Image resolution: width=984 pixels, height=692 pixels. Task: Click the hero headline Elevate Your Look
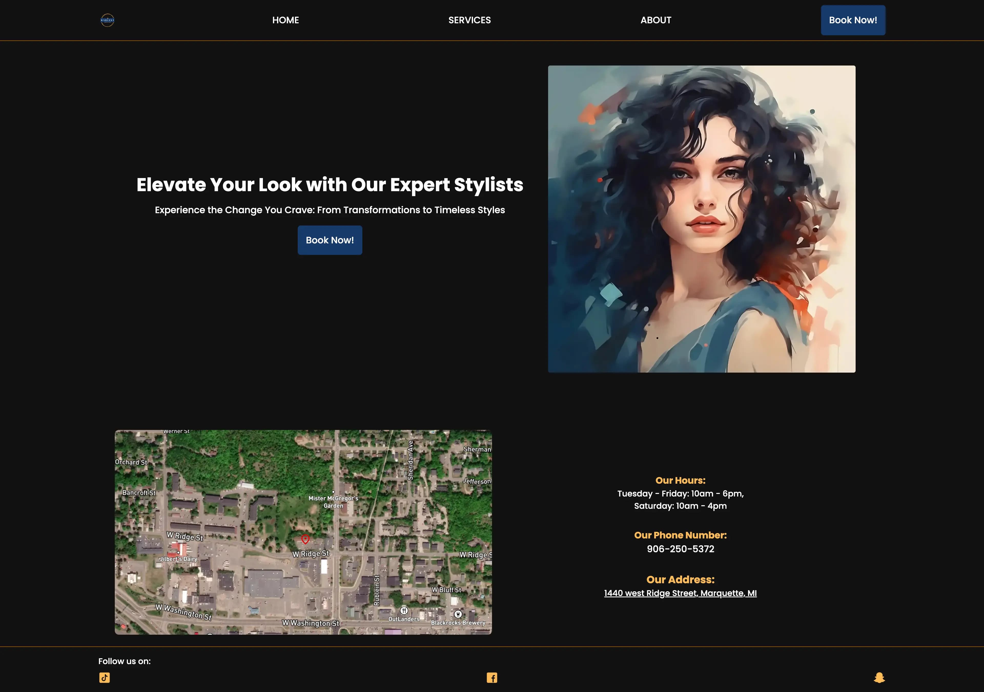tap(330, 185)
